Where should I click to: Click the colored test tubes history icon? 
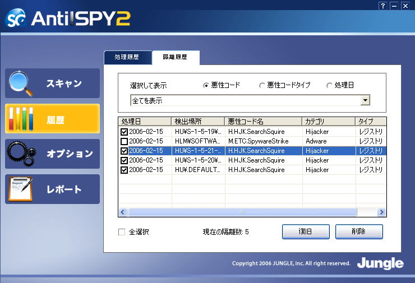[x=21, y=119]
